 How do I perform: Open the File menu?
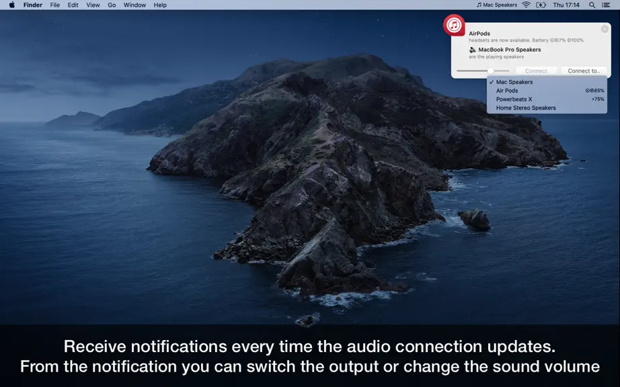(55, 5)
